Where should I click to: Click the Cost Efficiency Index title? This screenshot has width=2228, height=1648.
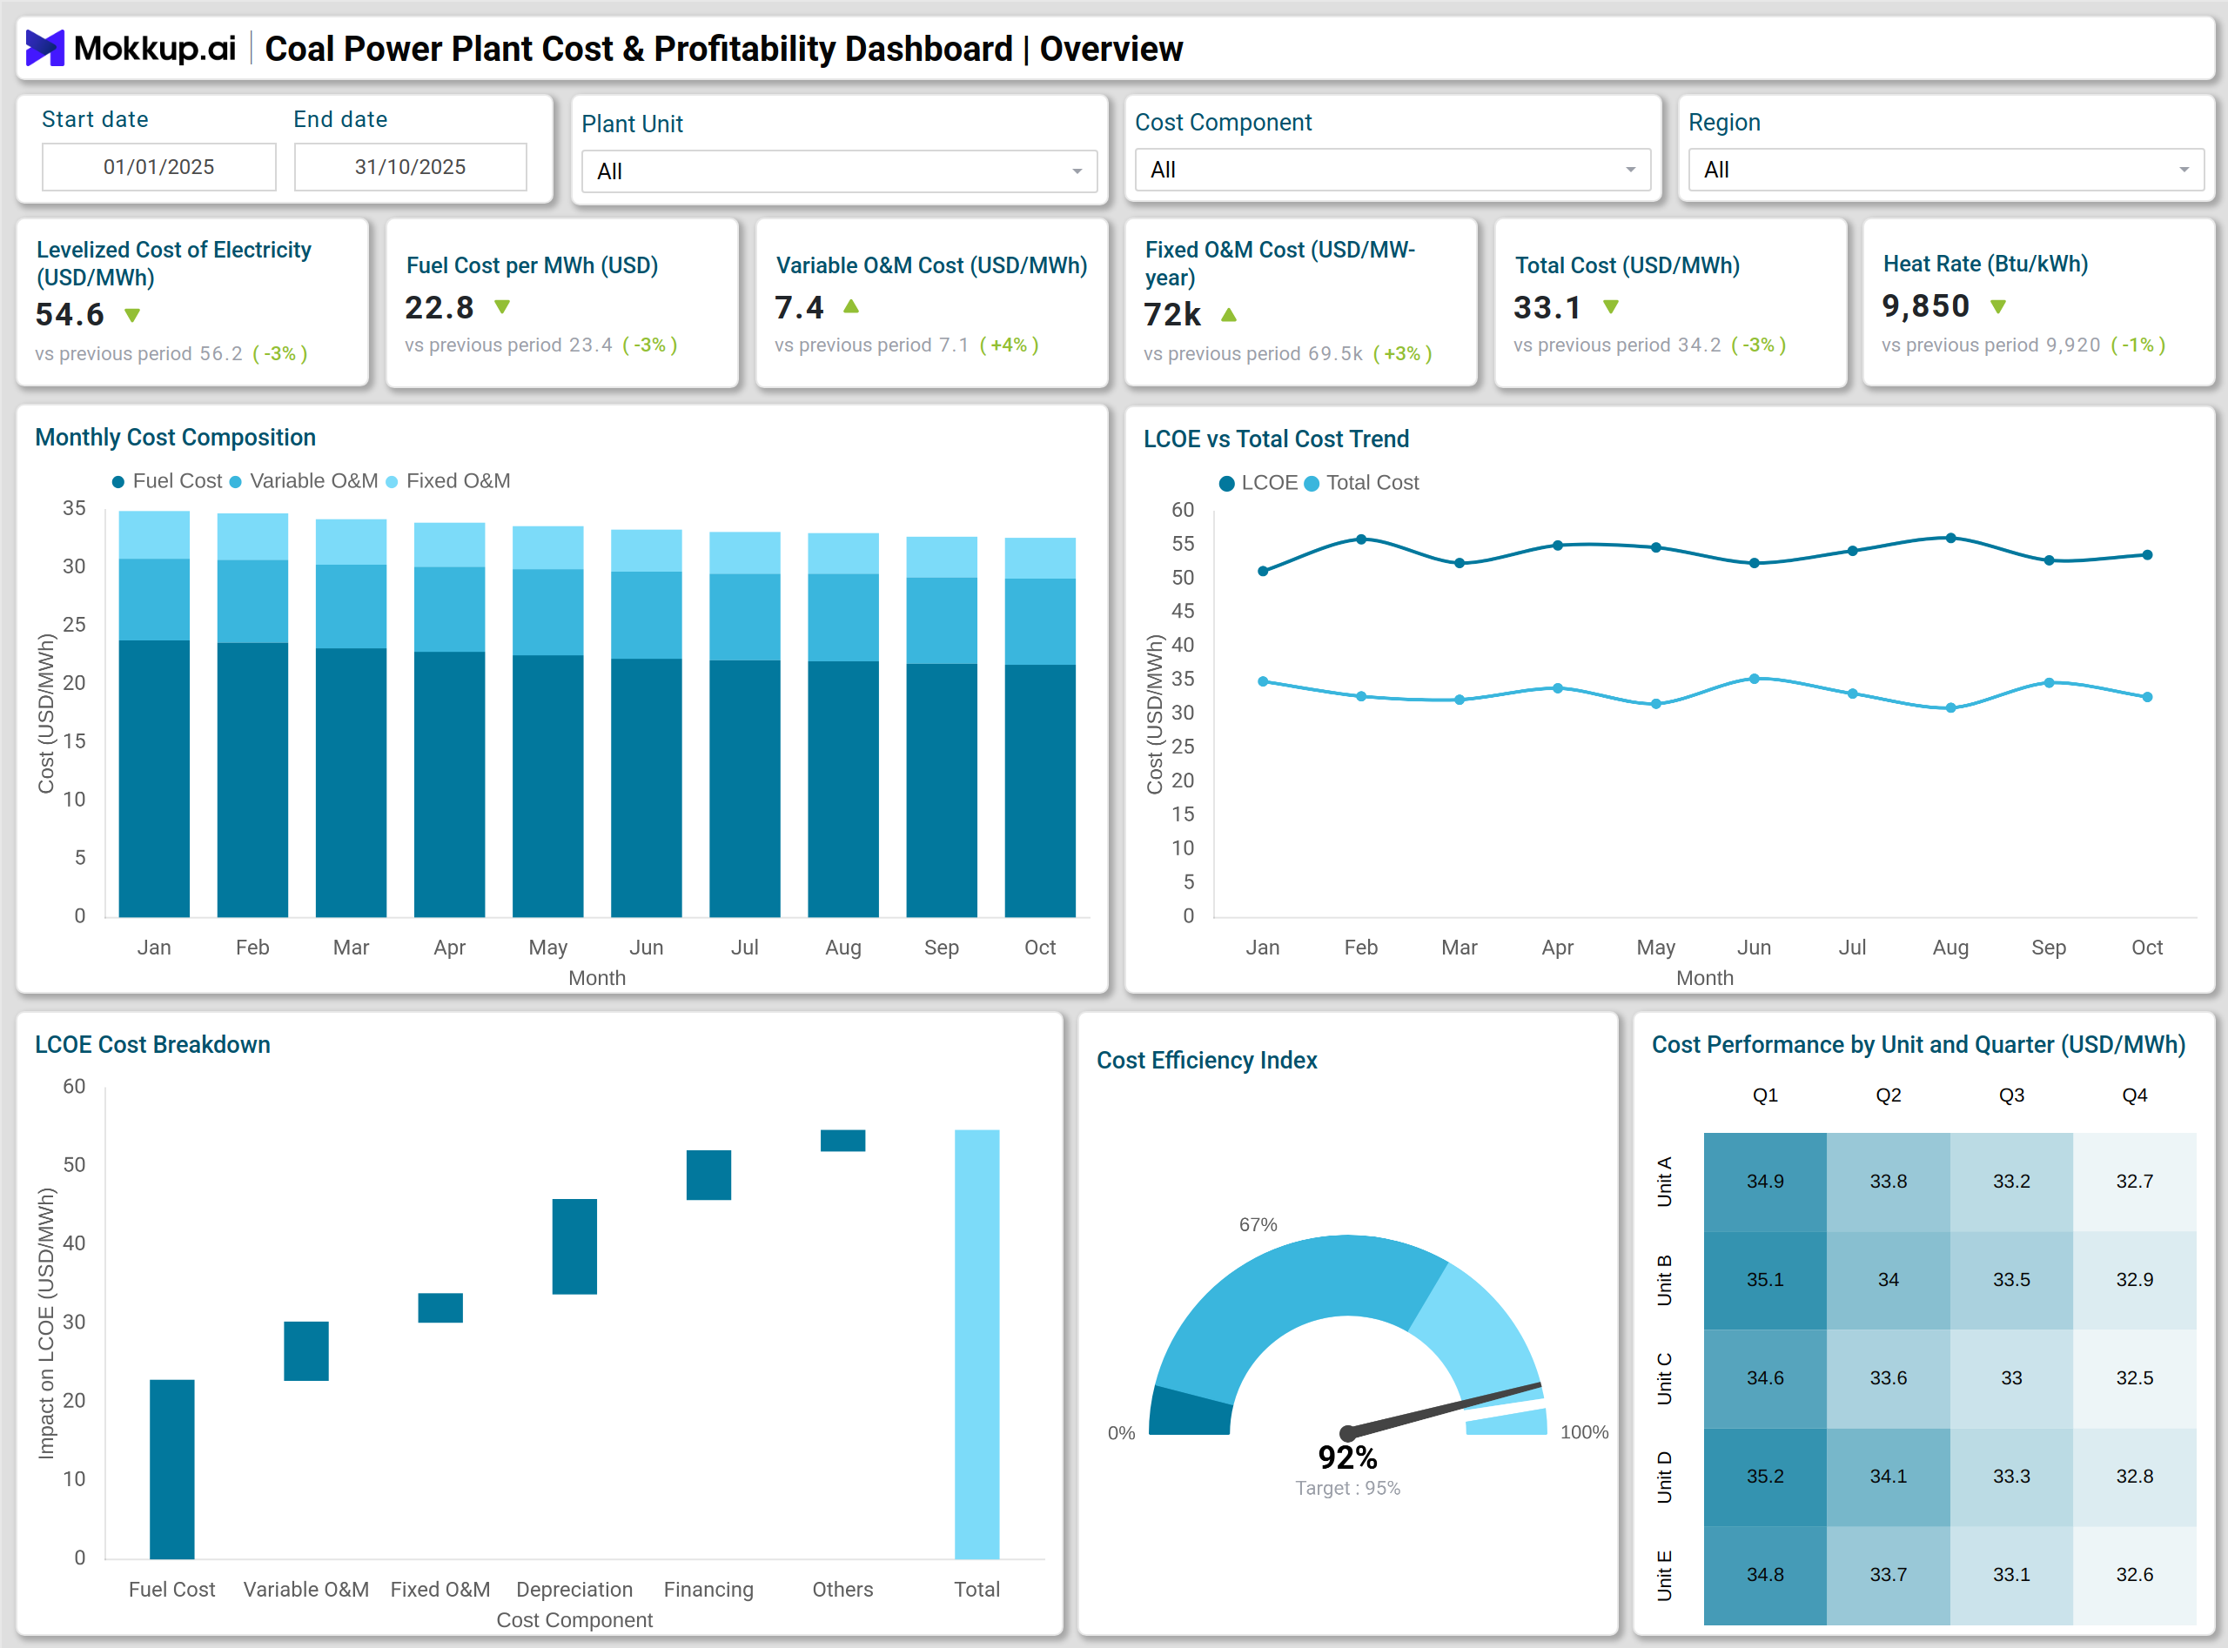1207,1061
